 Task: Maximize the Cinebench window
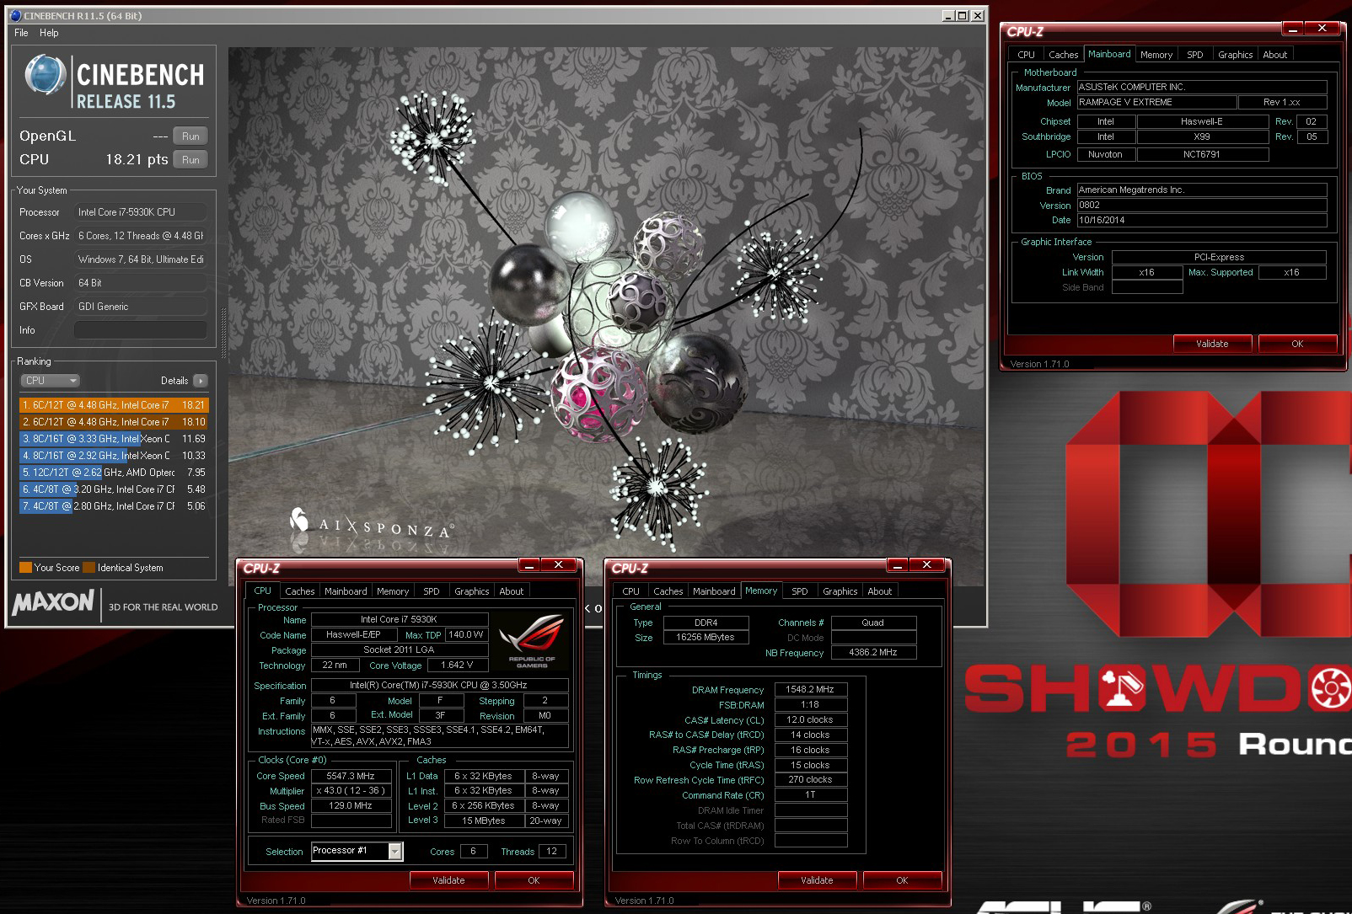(x=962, y=15)
